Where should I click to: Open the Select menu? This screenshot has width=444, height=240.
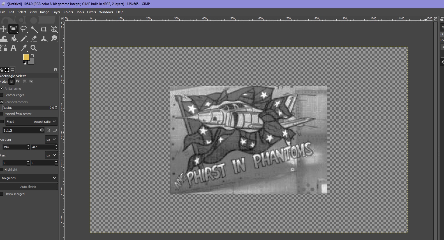(22, 12)
